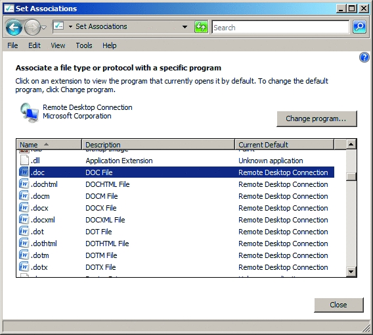Click the magnifier Search button
This screenshot has height=335, width=373.
(359, 27)
